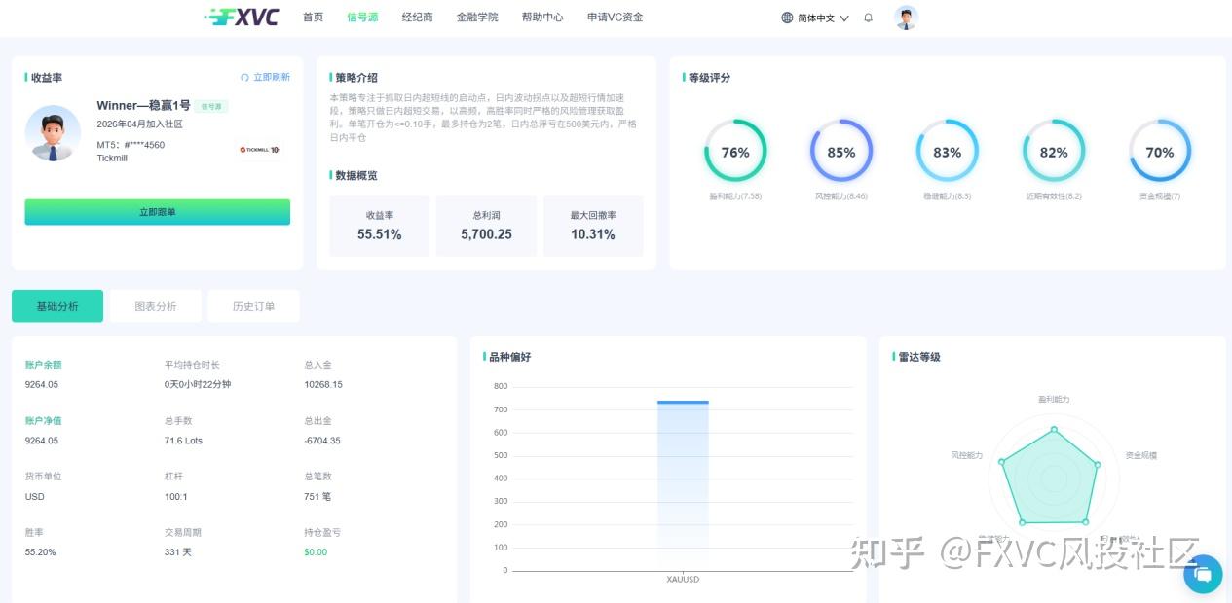Click the 最大回撤率 10.31% card
The width and height of the screenshot is (1232, 603).
[593, 226]
